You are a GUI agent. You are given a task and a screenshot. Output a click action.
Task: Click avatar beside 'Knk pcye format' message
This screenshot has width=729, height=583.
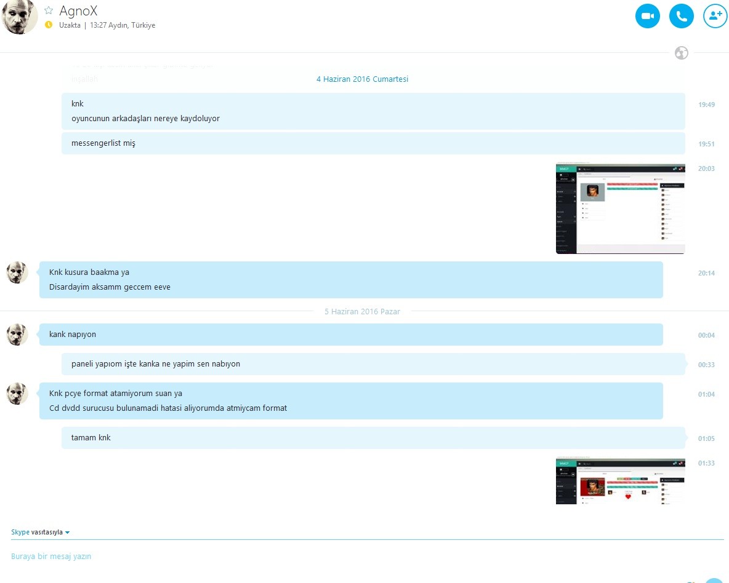(17, 394)
